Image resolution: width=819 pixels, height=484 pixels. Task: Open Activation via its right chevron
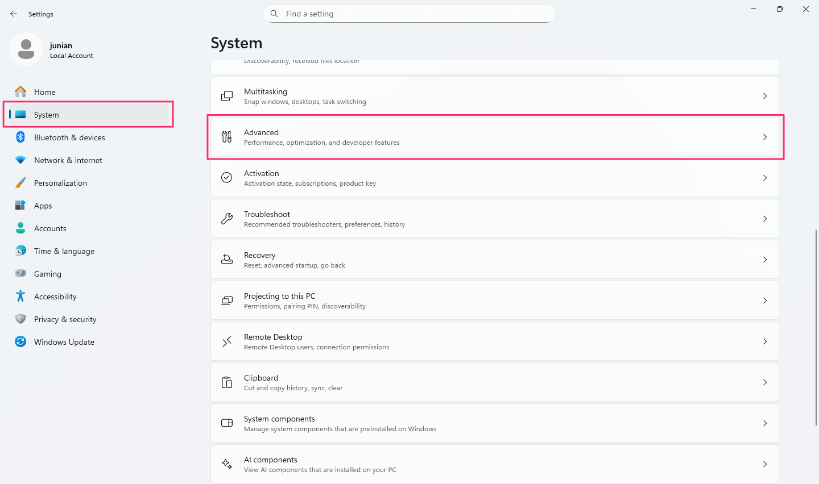(x=765, y=178)
